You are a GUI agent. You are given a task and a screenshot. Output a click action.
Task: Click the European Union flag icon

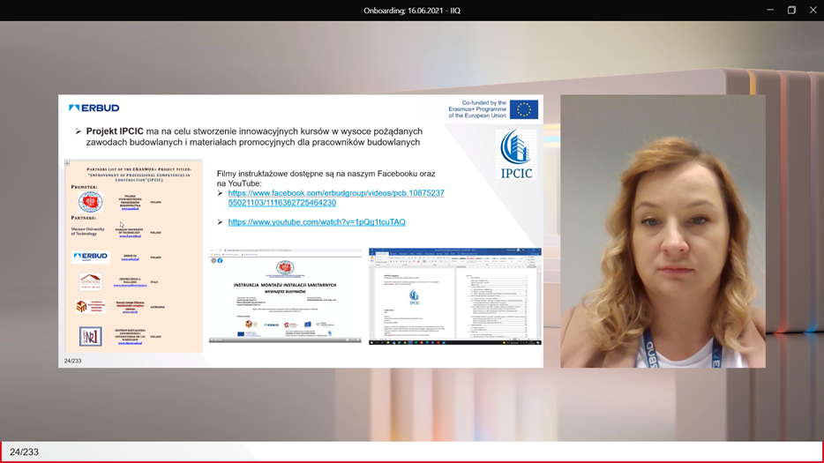[523, 109]
